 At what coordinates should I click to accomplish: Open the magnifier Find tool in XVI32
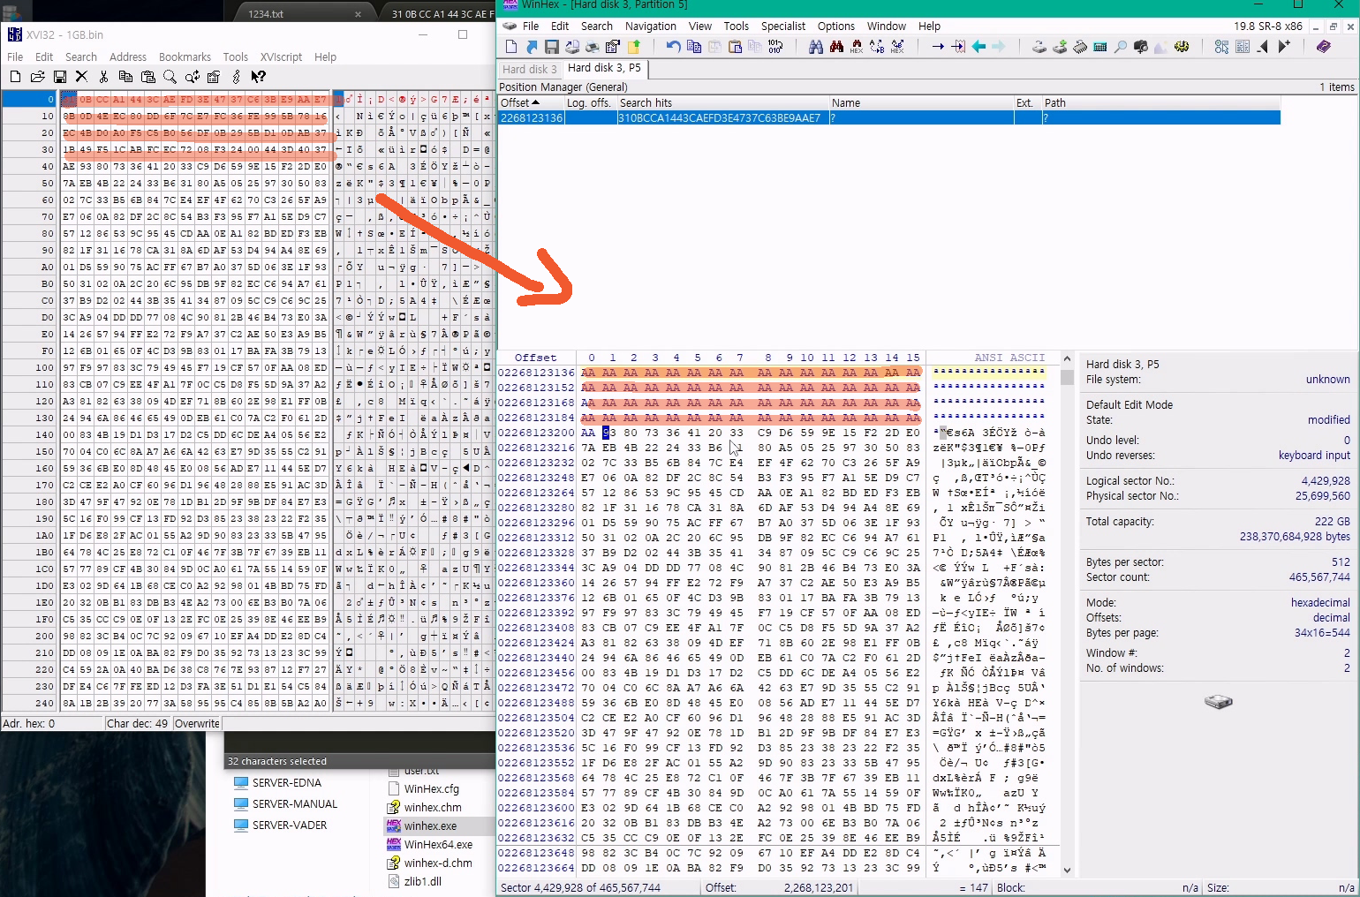(170, 77)
